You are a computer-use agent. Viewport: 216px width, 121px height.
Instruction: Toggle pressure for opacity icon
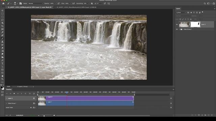coord(58,4)
